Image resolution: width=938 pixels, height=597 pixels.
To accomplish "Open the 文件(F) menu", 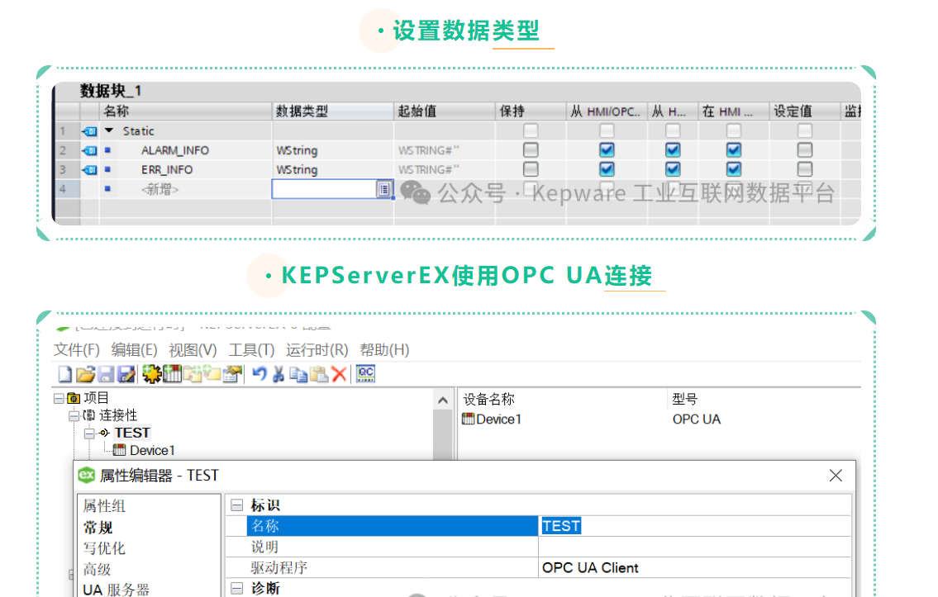I will click(x=77, y=350).
